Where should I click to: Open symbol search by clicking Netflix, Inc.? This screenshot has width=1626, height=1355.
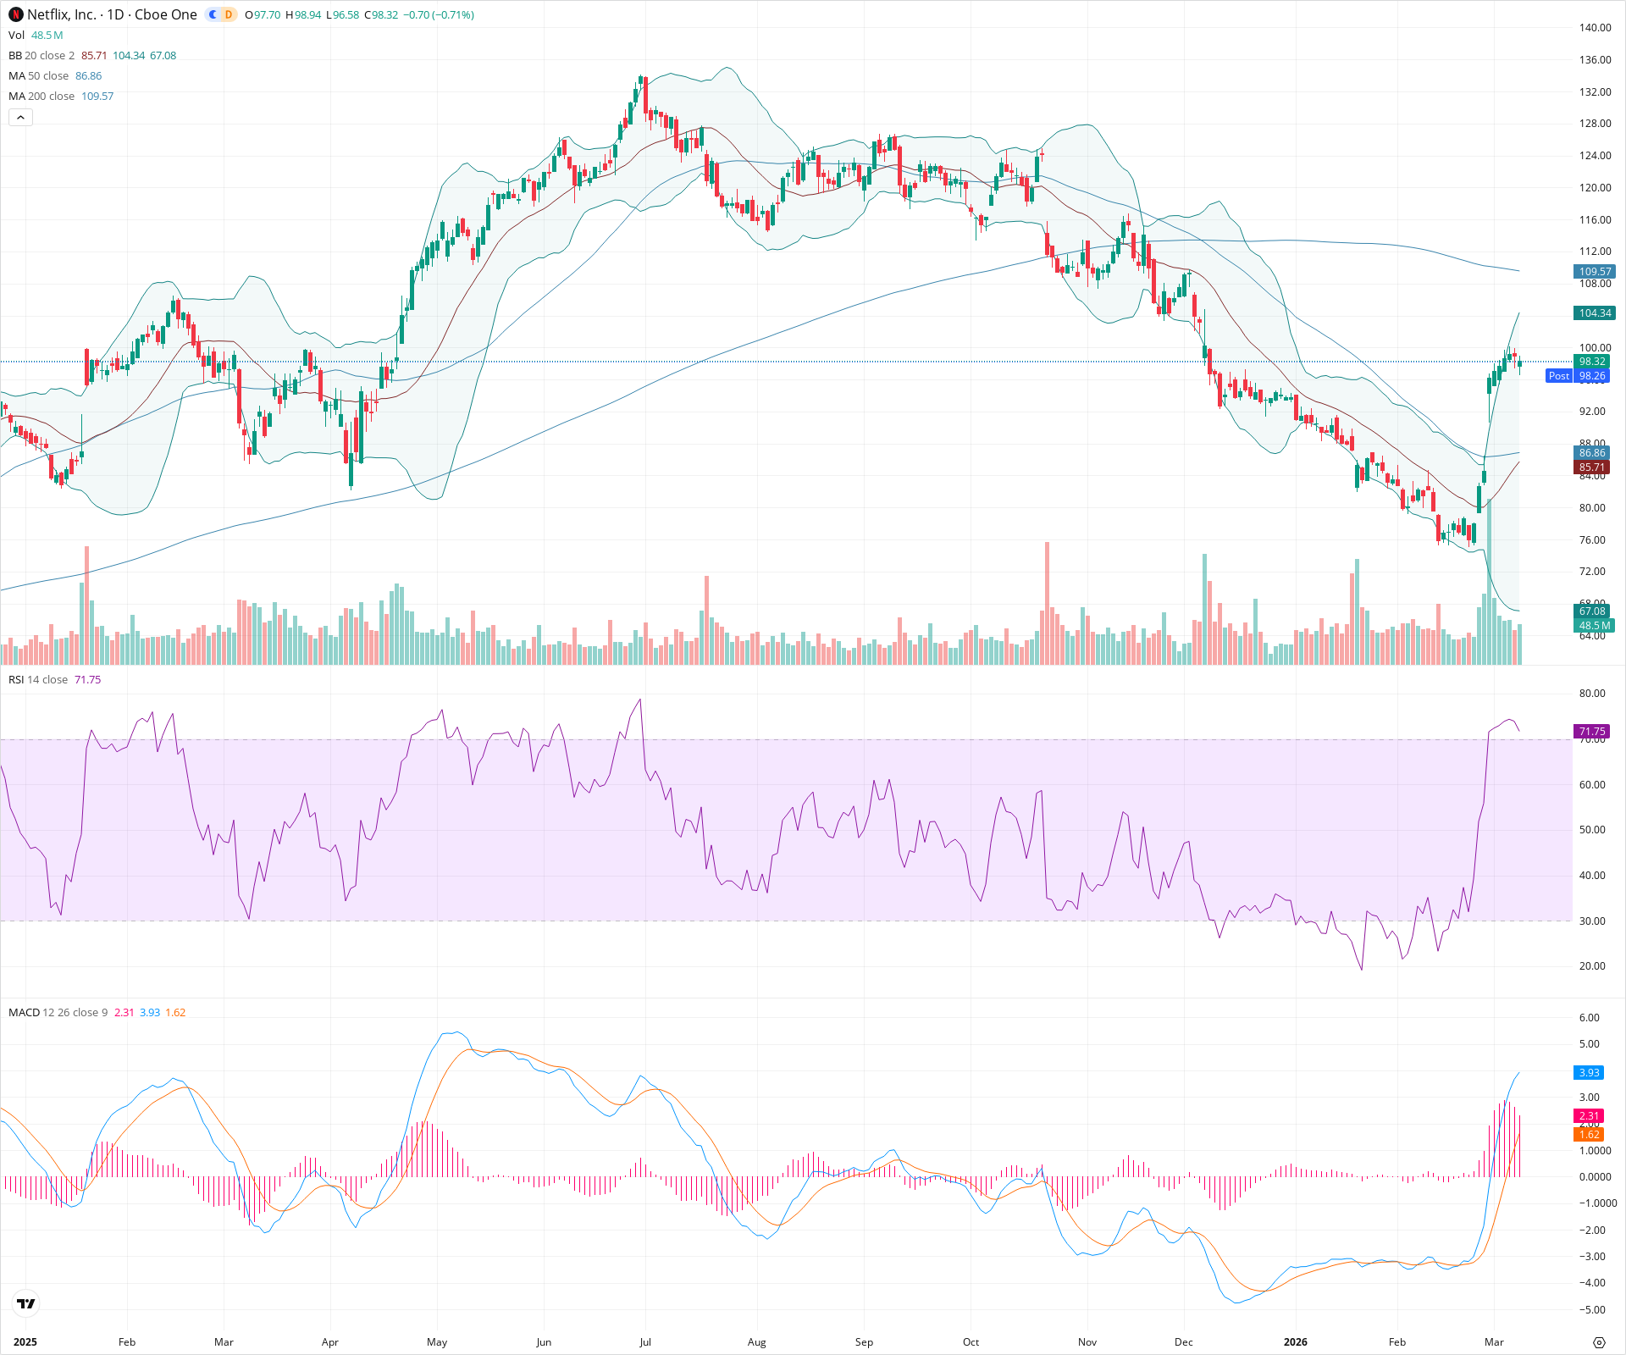coord(64,14)
